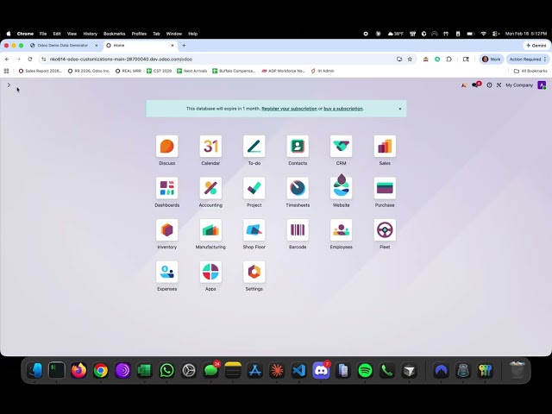Open the CRM app

[342, 146]
